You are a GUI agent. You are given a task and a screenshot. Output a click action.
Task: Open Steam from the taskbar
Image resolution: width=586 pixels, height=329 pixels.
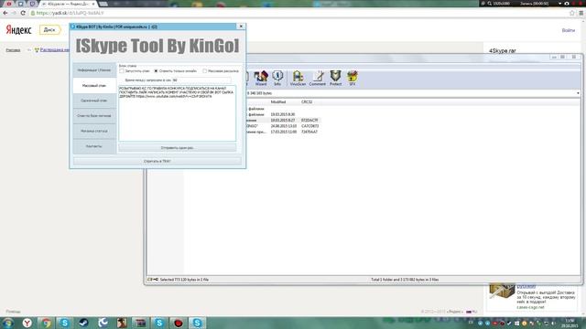pyautogui.click(x=83, y=323)
